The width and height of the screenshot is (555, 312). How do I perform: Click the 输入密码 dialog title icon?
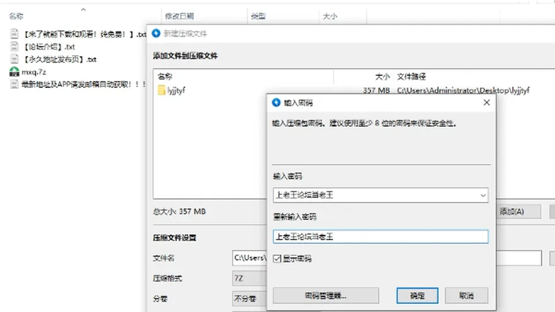[276, 102]
